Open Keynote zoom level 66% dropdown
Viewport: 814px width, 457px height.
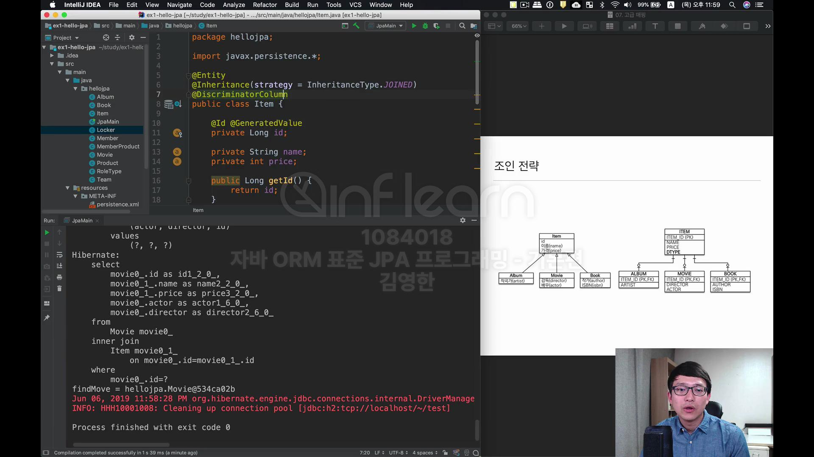point(519,26)
